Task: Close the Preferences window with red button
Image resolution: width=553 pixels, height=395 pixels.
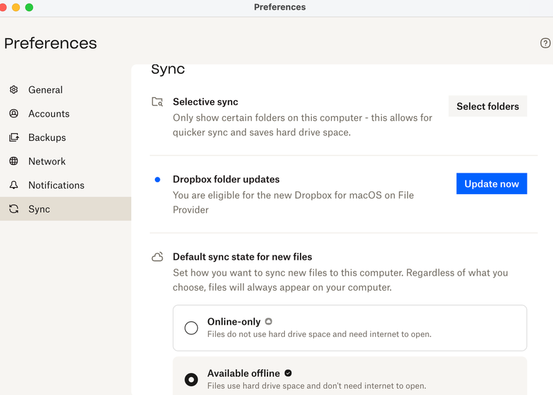Action: tap(3, 7)
